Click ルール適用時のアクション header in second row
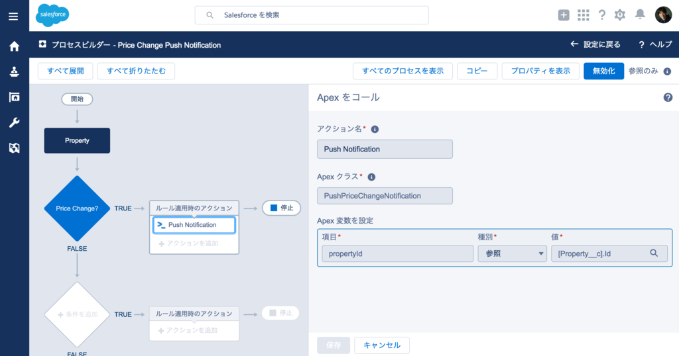Image resolution: width=679 pixels, height=356 pixels. (194, 314)
